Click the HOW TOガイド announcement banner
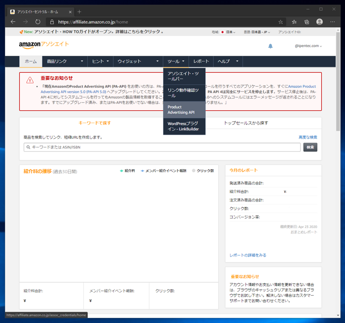This screenshot has height=323, width=345. pyautogui.click(x=91, y=31)
